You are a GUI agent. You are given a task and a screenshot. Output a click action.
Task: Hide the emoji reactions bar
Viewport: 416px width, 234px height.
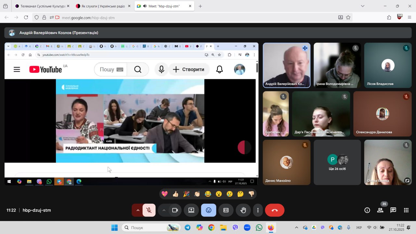209,210
